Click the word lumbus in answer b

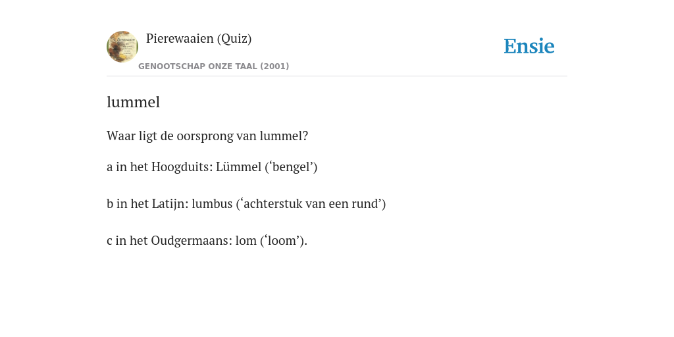pyautogui.click(x=212, y=204)
